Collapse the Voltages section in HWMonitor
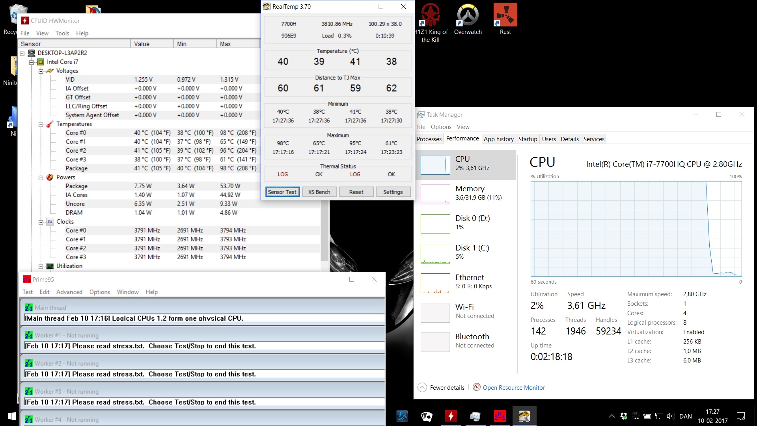The image size is (757, 426). [x=41, y=71]
